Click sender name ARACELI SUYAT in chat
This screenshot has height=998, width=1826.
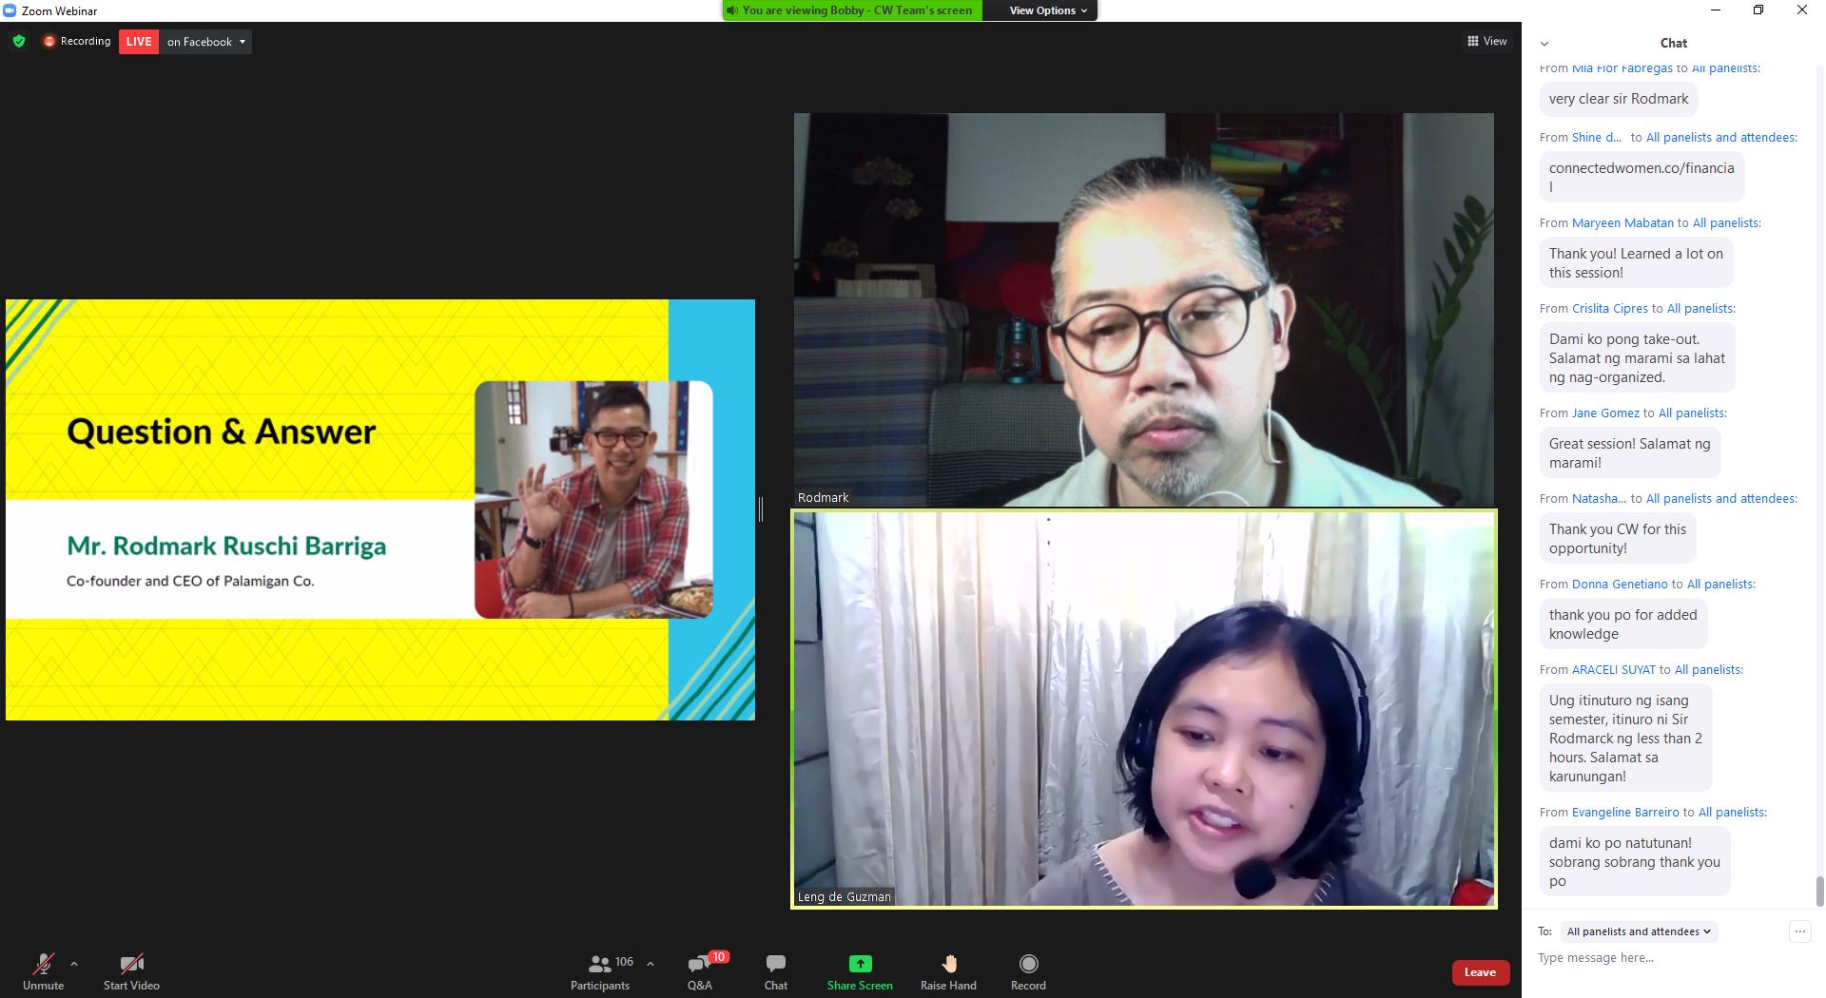[1614, 670]
